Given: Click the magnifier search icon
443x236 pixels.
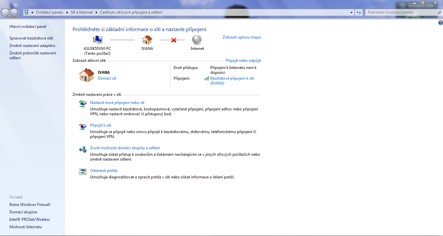Looking at the screenshot, I should pos(439,12).
